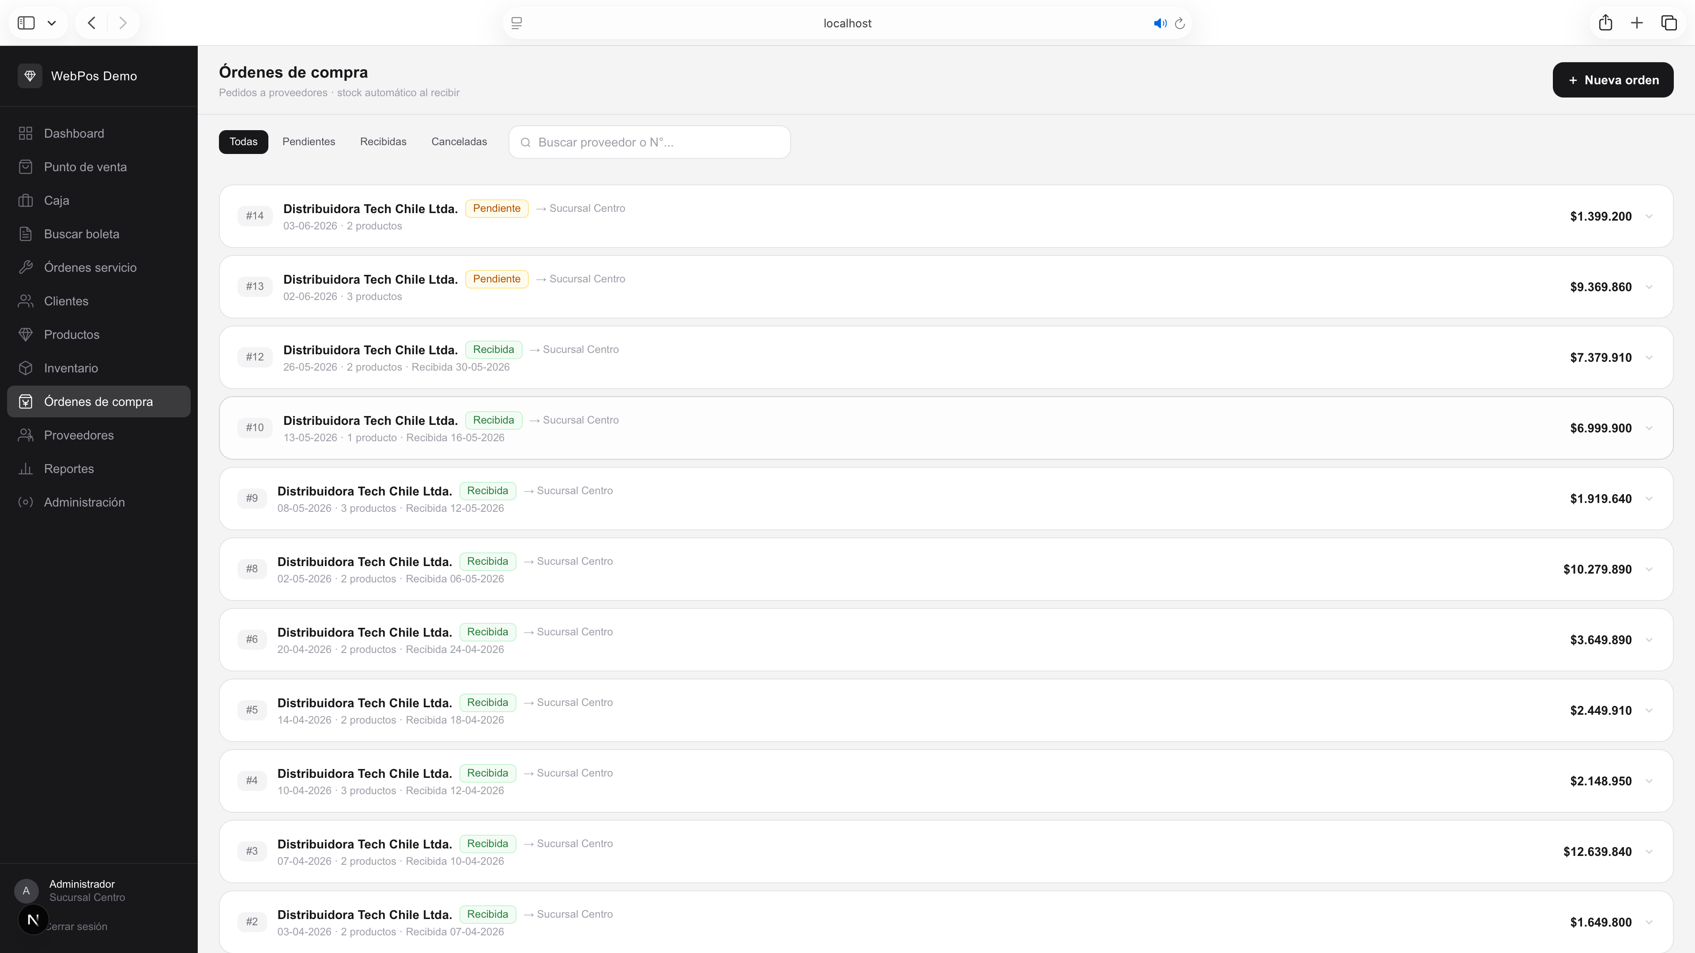Click '26-05-2026 · 2 productos' order info
Viewport: 1695px width, 953px height.
coord(343,367)
